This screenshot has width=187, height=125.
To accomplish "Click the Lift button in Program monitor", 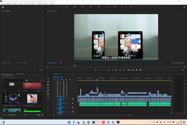I will [129, 70].
